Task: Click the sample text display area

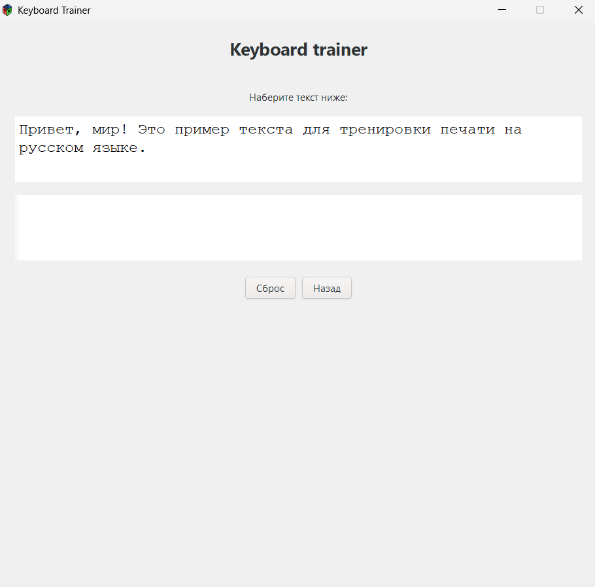Action: click(298, 149)
